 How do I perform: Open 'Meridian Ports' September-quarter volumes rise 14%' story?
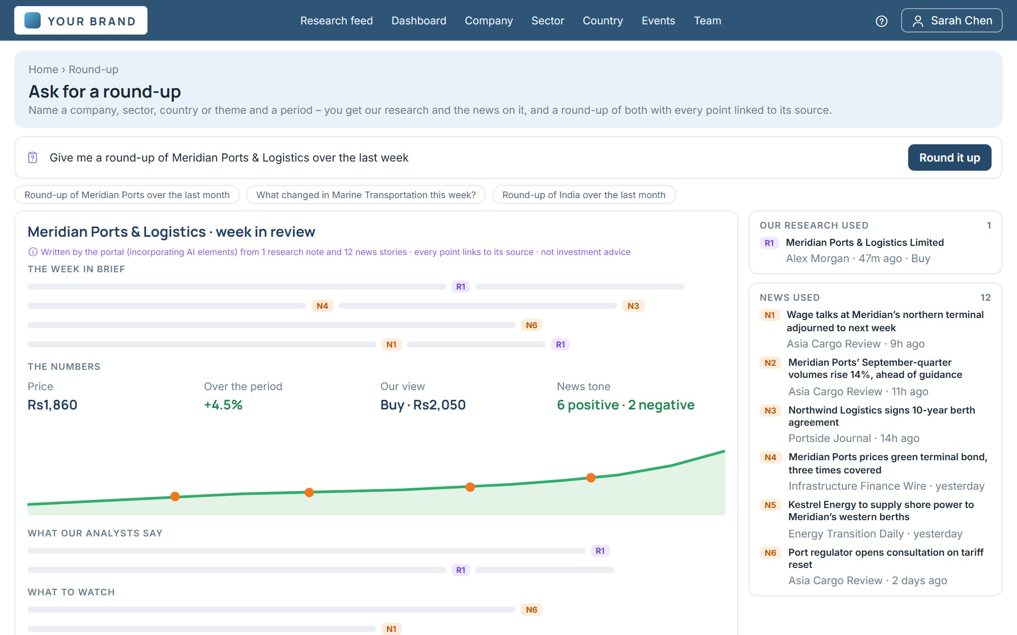point(875,368)
